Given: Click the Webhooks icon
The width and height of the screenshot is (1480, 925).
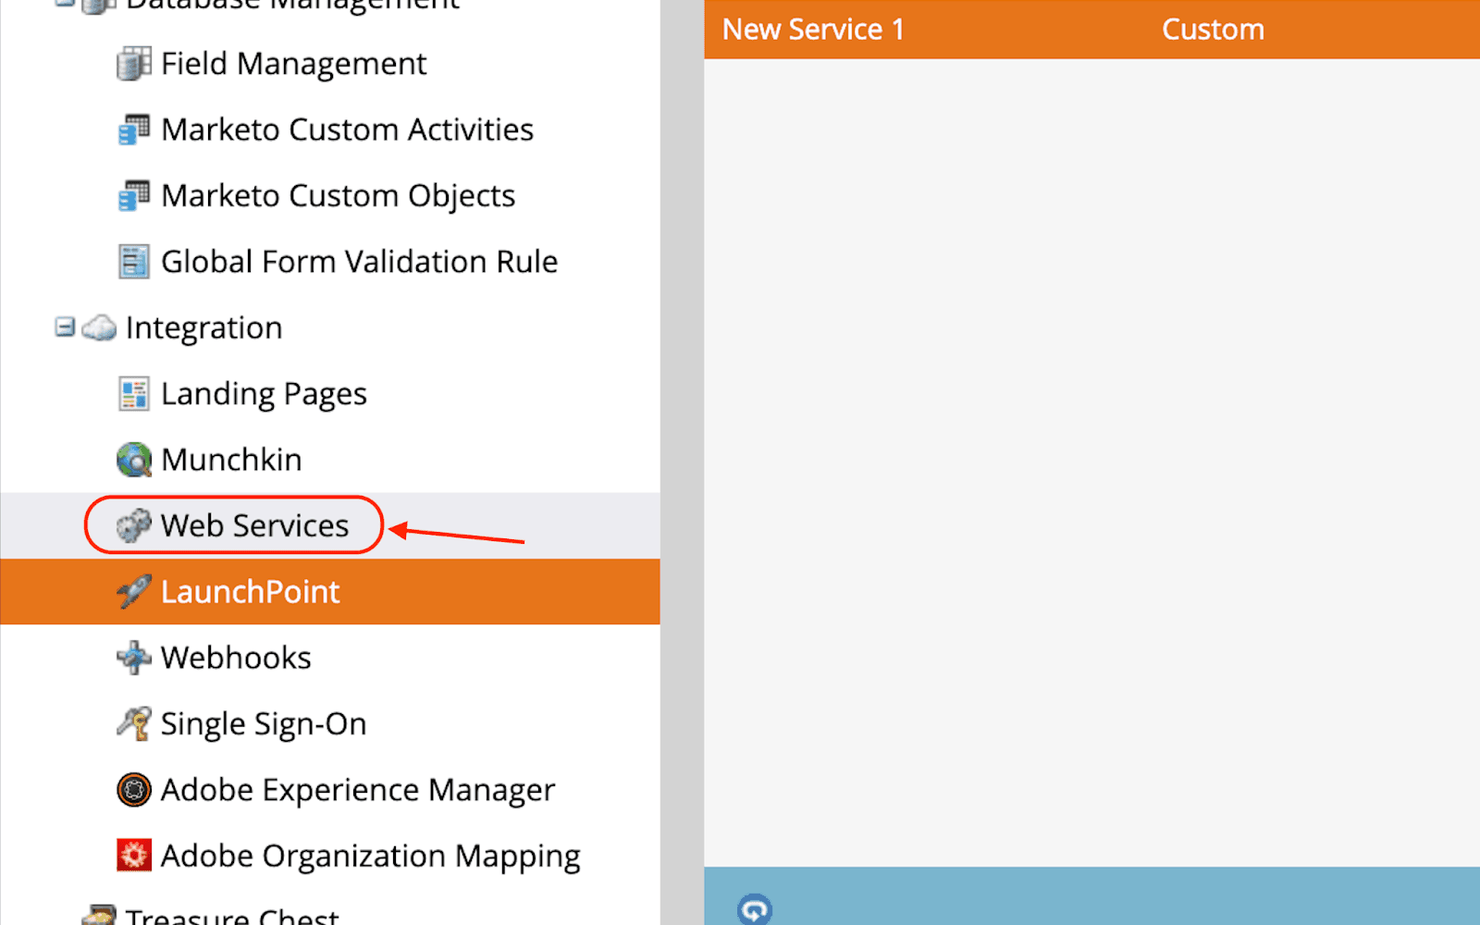Looking at the screenshot, I should (133, 658).
